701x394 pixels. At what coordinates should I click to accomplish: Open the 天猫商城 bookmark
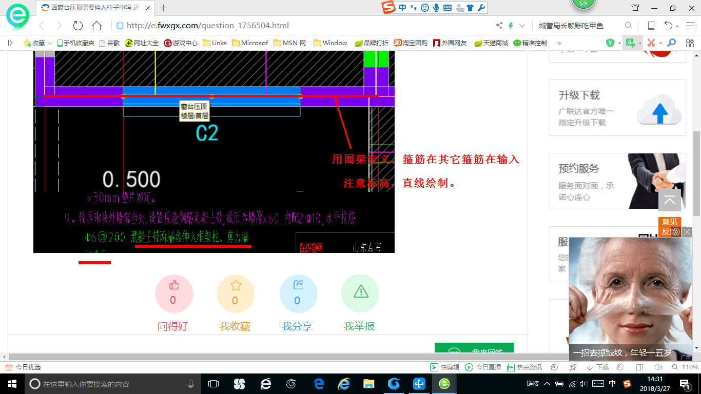pyautogui.click(x=491, y=43)
